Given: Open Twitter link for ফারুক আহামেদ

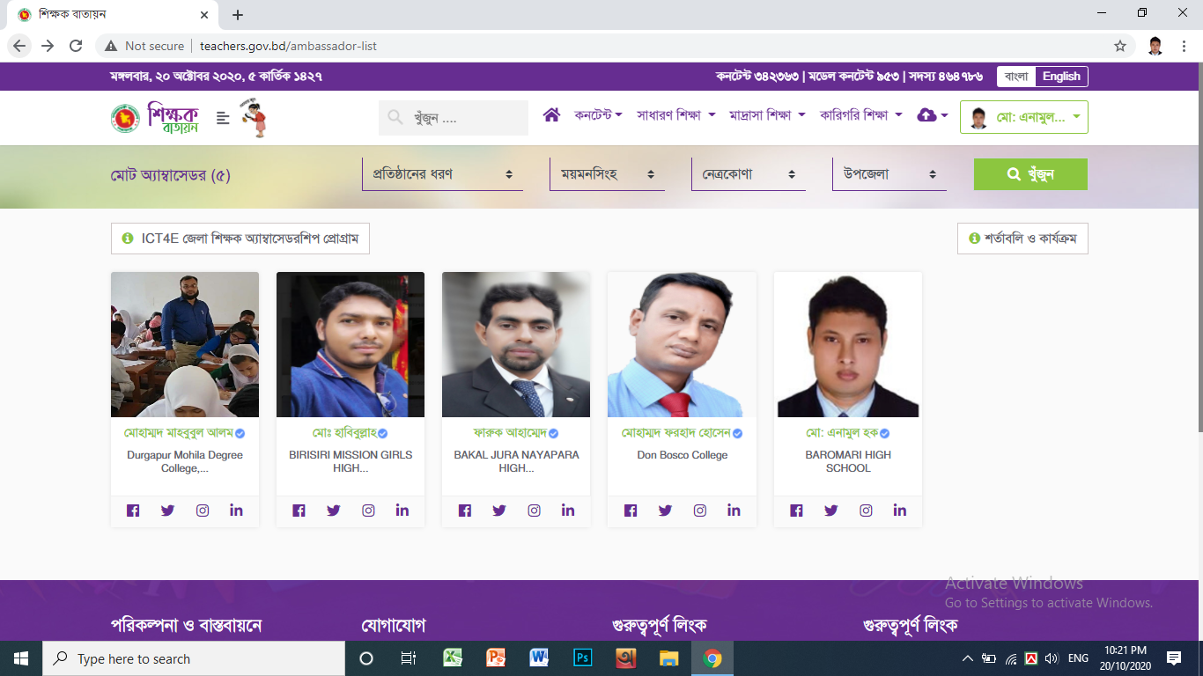Looking at the screenshot, I should (x=498, y=511).
